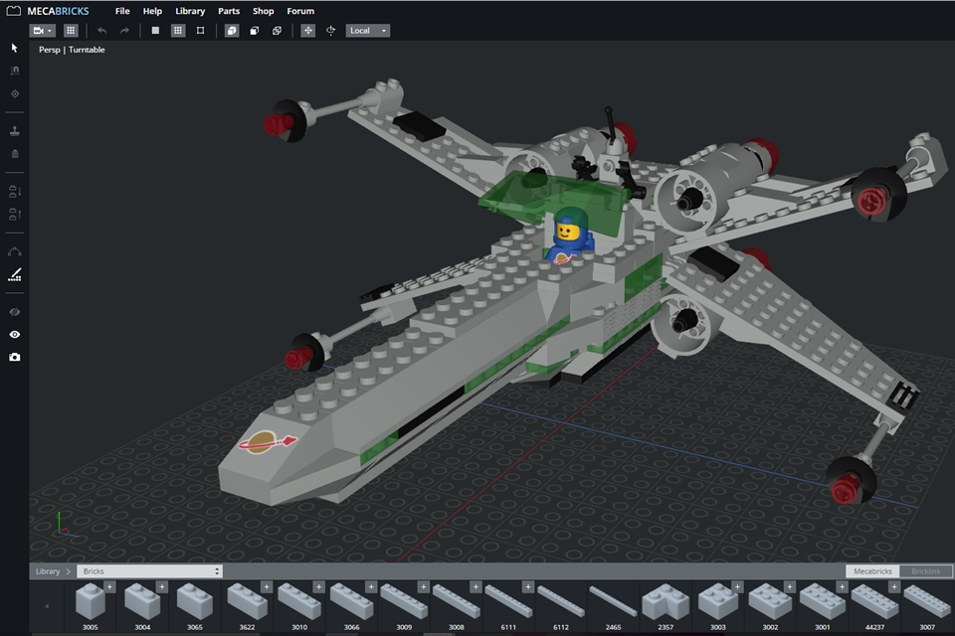Click the plus on brick 3005

tap(109, 586)
